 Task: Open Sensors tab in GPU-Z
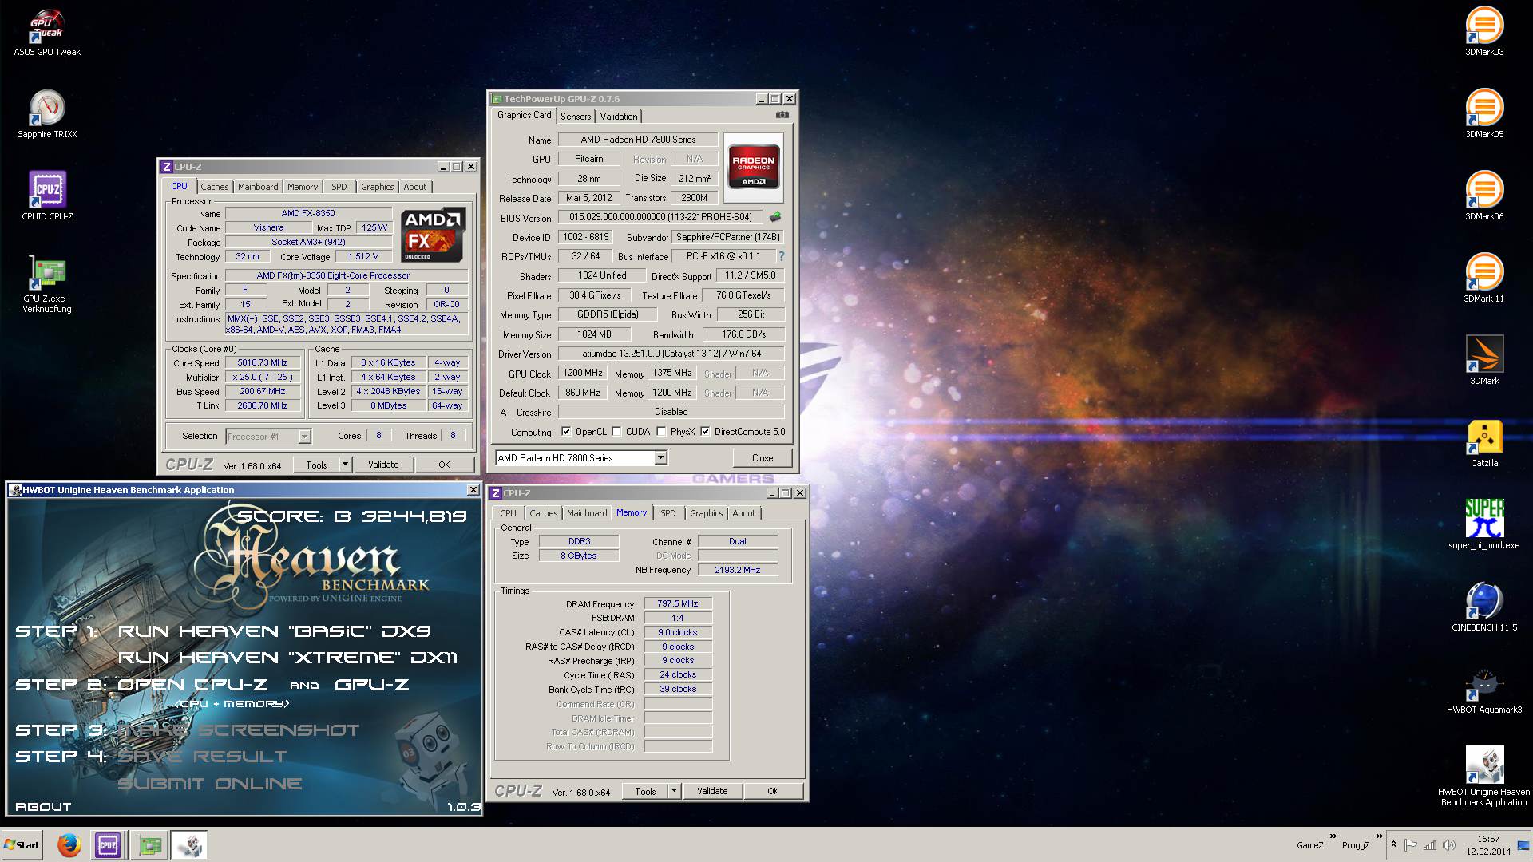click(x=576, y=117)
